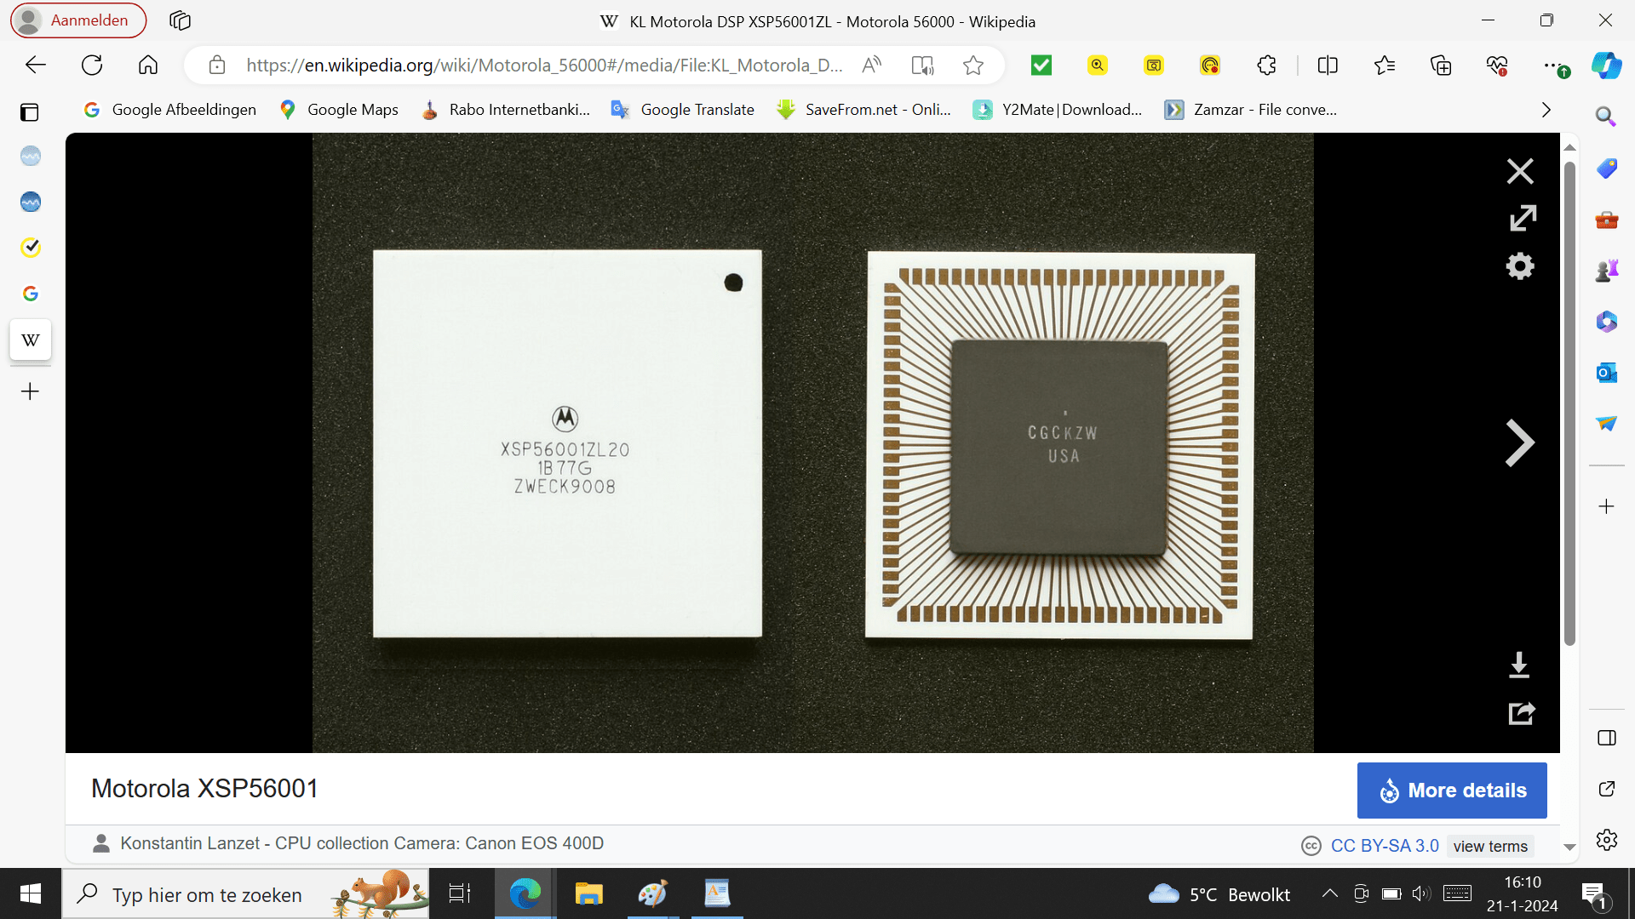The width and height of the screenshot is (1635, 919).
Task: Expand the bookmarks bar overflow chevron
Action: coord(1546,110)
